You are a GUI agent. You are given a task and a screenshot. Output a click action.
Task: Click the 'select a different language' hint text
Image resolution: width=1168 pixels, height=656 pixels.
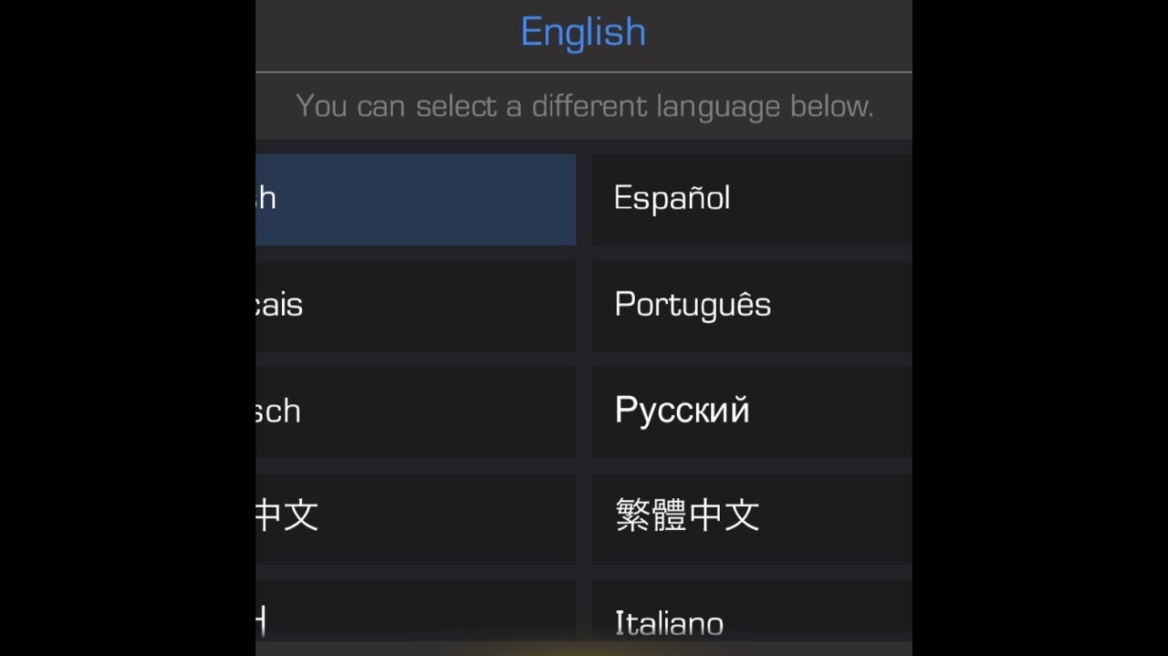(584, 106)
